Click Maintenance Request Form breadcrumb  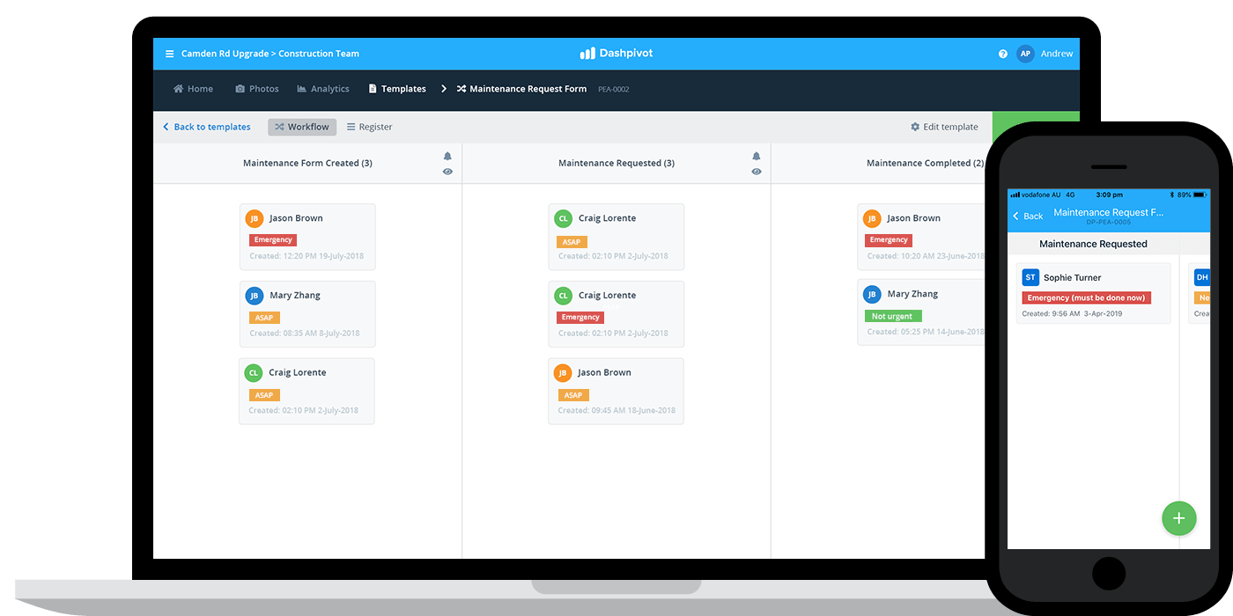521,89
